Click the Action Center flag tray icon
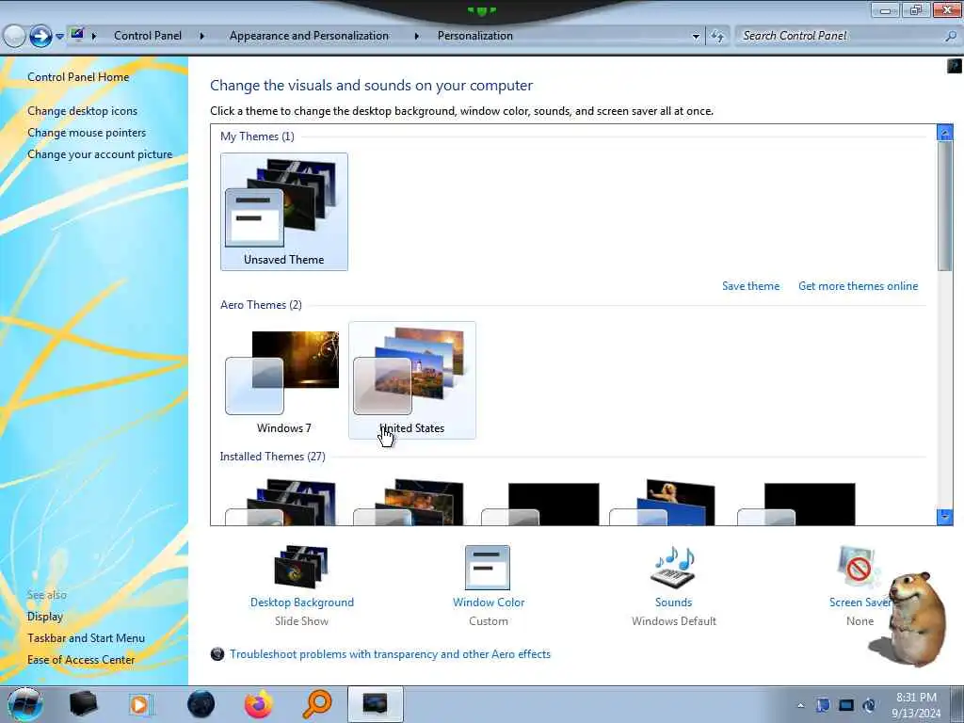This screenshot has width=964, height=723. (823, 705)
